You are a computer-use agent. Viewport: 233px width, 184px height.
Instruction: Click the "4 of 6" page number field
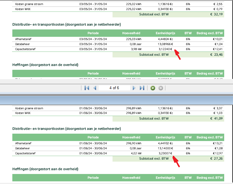pyautogui.click(x=114, y=88)
